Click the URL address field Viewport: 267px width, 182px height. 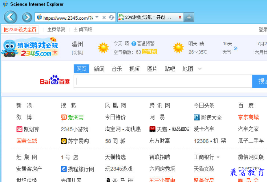tap(68, 18)
